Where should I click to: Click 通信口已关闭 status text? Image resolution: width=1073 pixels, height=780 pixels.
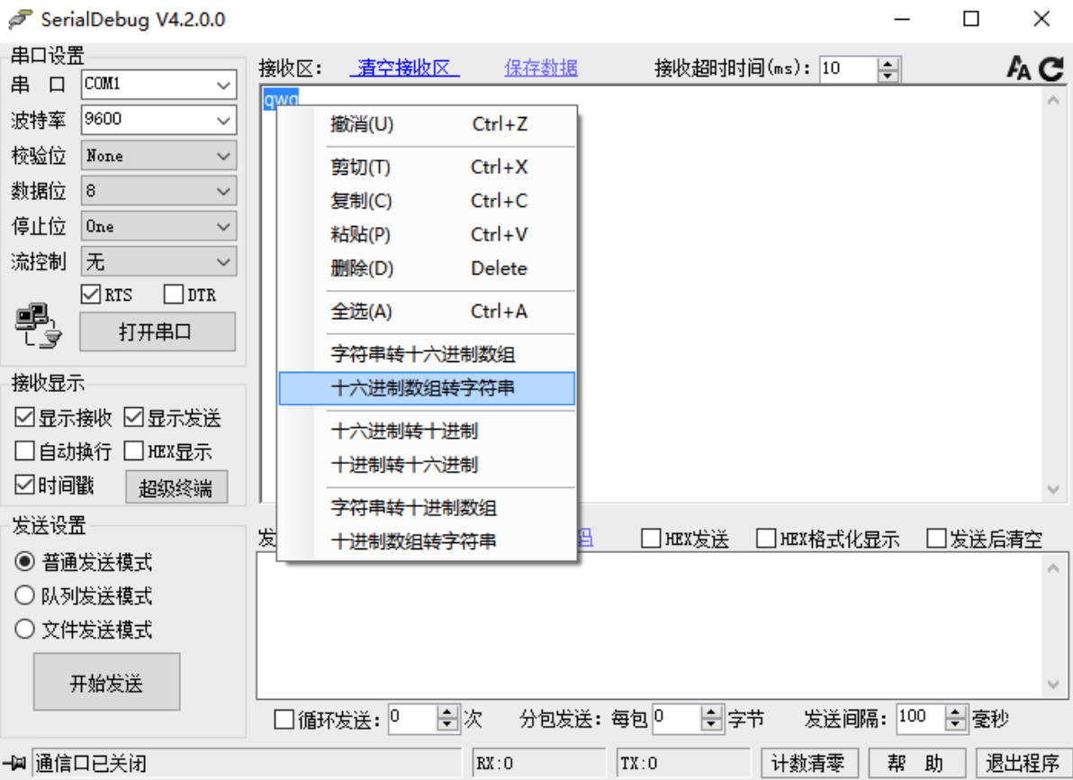point(90,763)
